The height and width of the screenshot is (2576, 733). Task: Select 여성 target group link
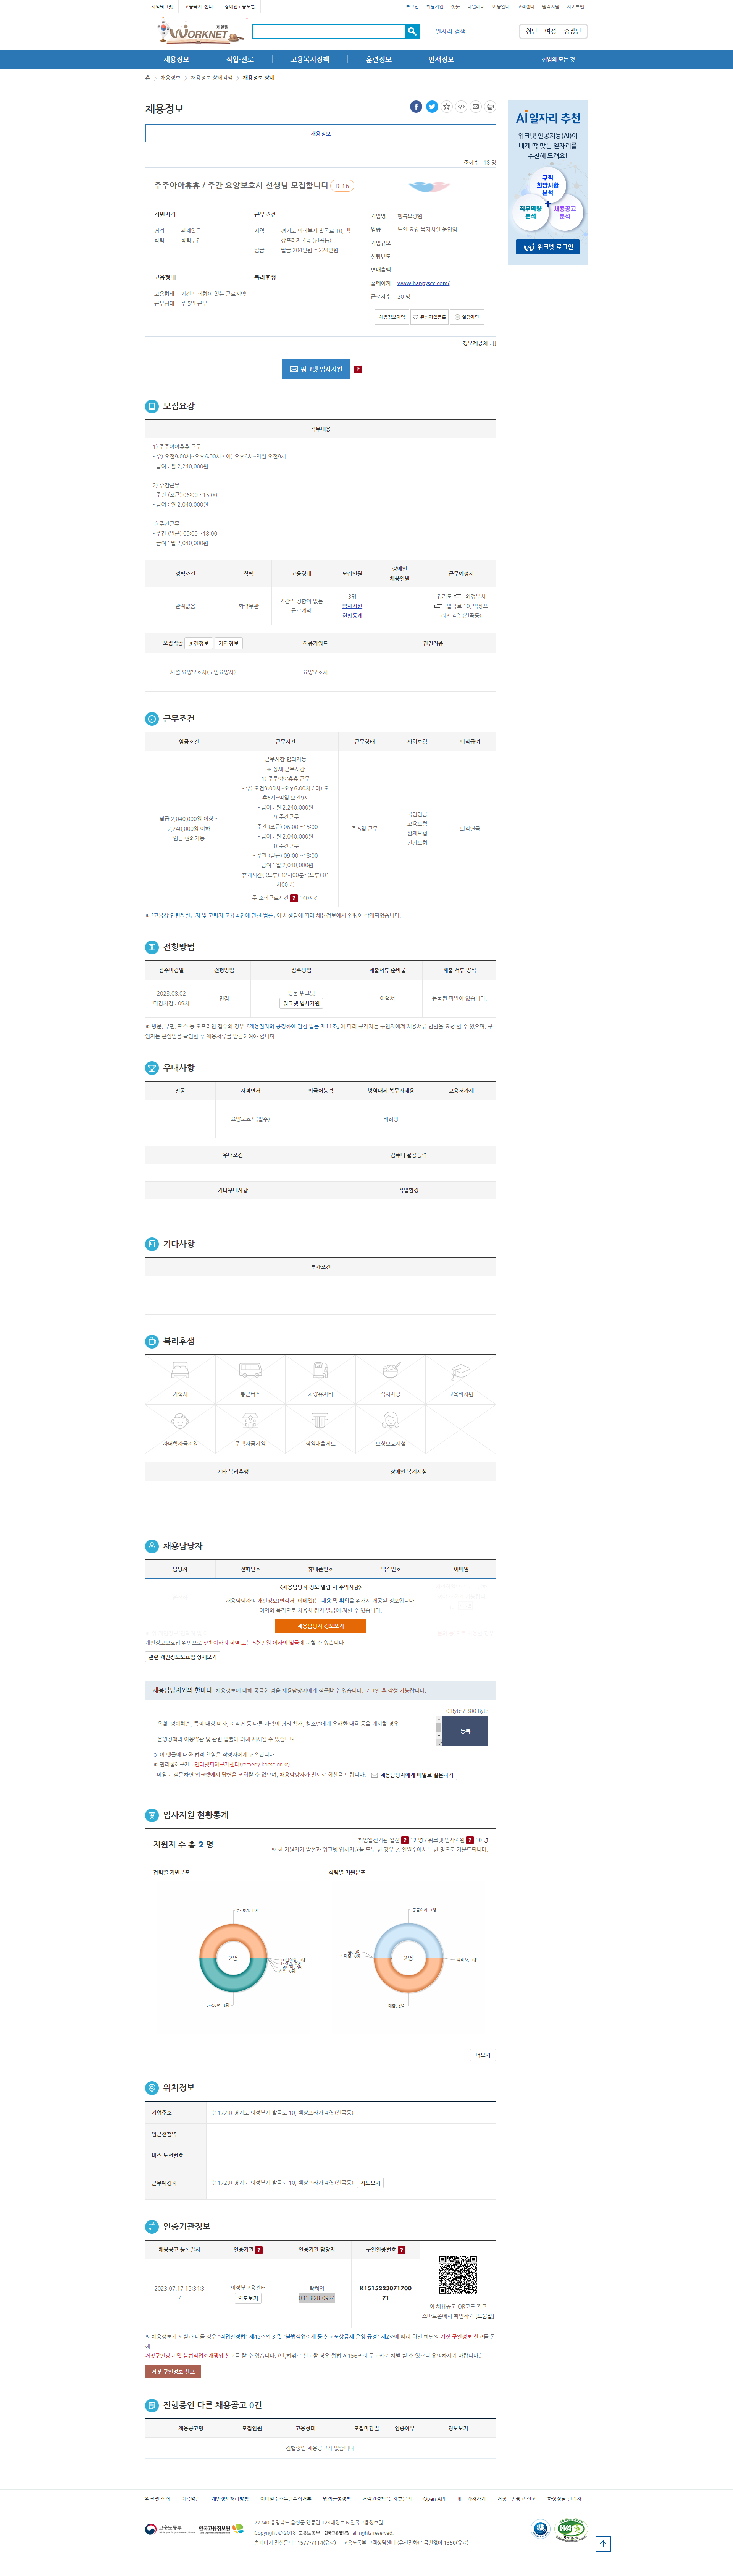(550, 31)
